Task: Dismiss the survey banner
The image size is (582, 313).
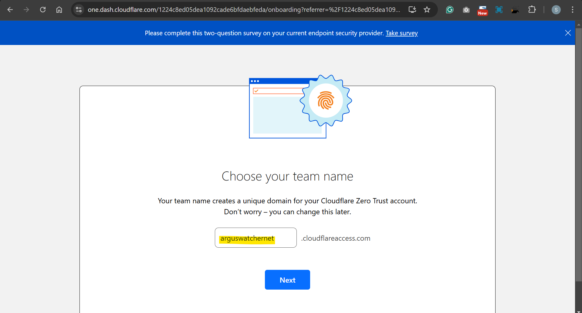Action: 568,33
